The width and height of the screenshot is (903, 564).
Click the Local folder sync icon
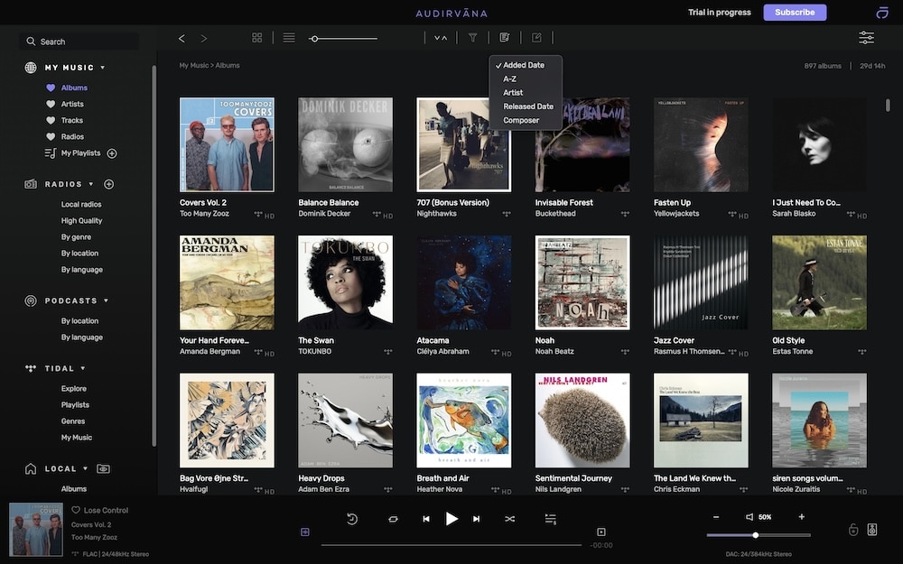(x=103, y=469)
